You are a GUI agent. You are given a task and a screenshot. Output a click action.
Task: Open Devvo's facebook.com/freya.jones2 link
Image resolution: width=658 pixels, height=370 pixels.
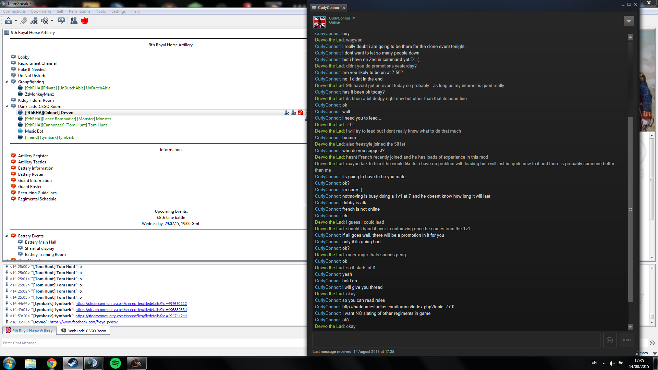(x=84, y=322)
